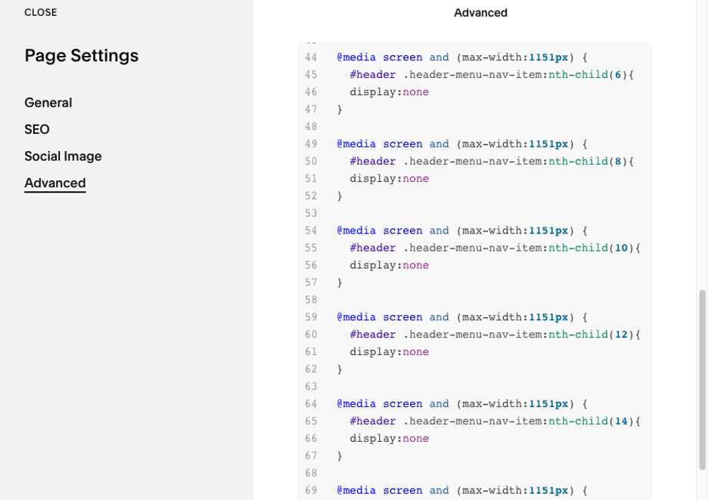Image resolution: width=708 pixels, height=500 pixels.
Task: Click display:none on line 46
Action: point(389,92)
